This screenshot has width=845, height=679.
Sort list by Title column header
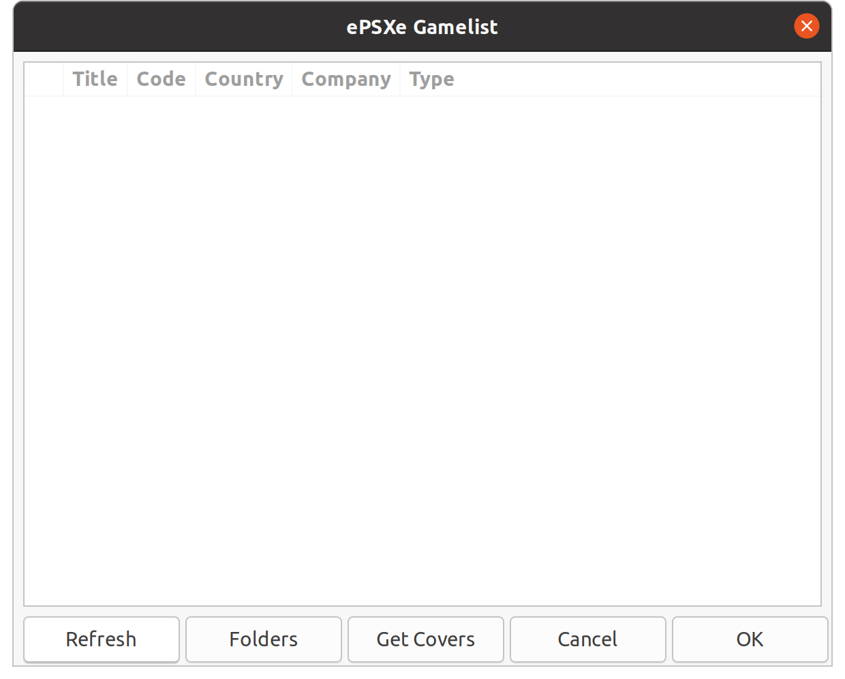(x=95, y=79)
